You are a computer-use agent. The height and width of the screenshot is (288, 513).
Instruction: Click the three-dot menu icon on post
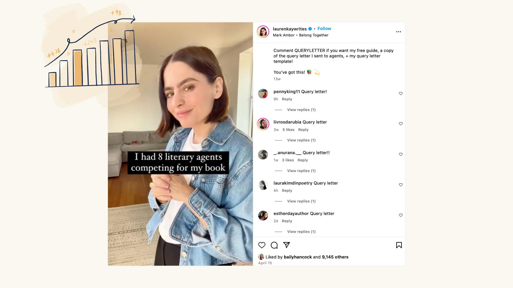point(398,32)
